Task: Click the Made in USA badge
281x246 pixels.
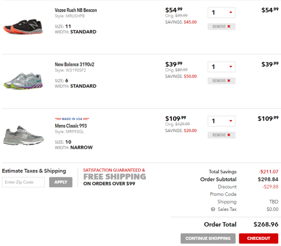Action: (72, 119)
